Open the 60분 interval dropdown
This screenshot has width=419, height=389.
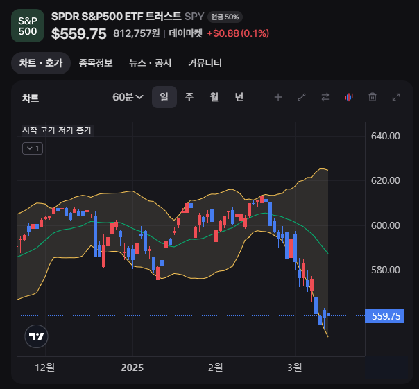coord(128,97)
